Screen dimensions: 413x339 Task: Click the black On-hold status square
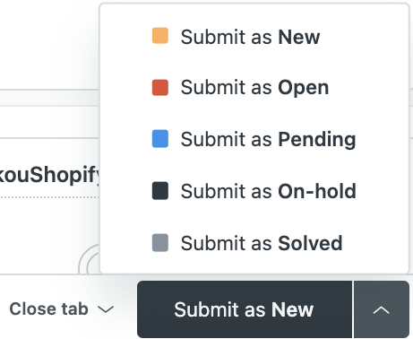click(160, 191)
